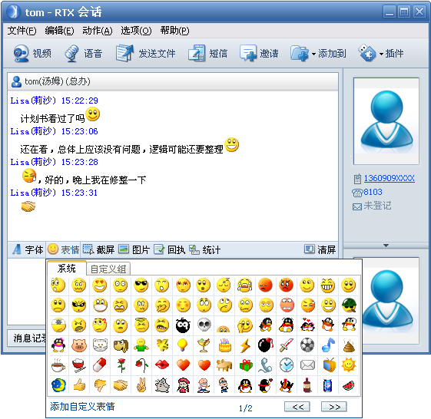The image size is (431, 419).
Task: Switch to the 自定义组 tab
Action: click(x=108, y=269)
